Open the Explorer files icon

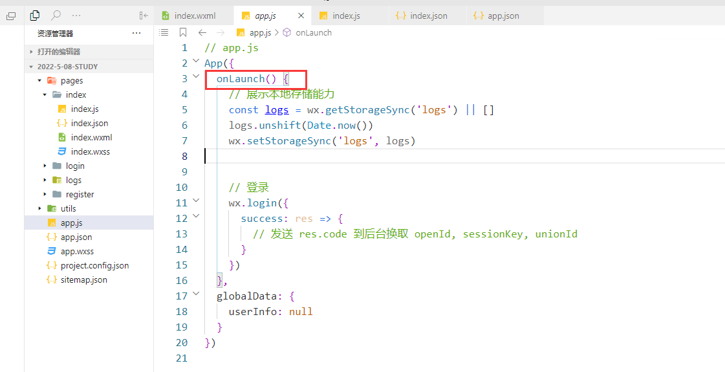tap(34, 16)
